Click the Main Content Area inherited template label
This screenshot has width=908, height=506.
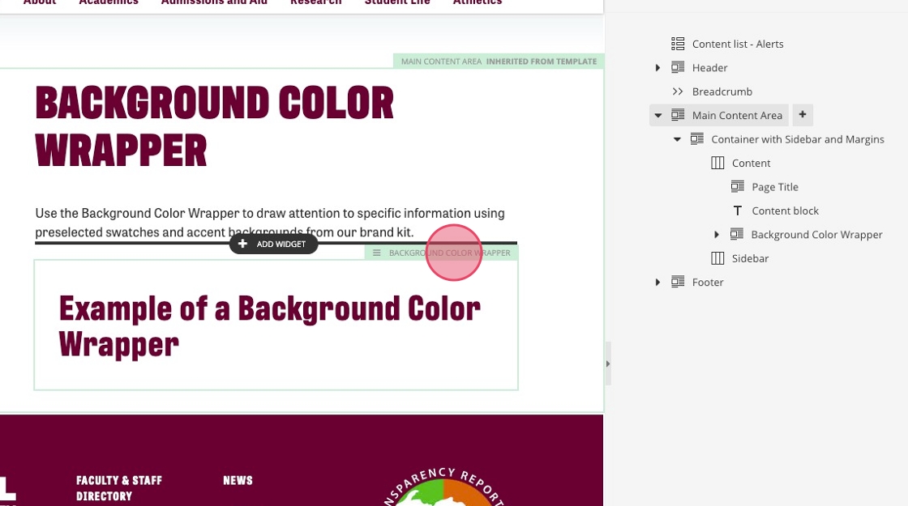point(499,62)
